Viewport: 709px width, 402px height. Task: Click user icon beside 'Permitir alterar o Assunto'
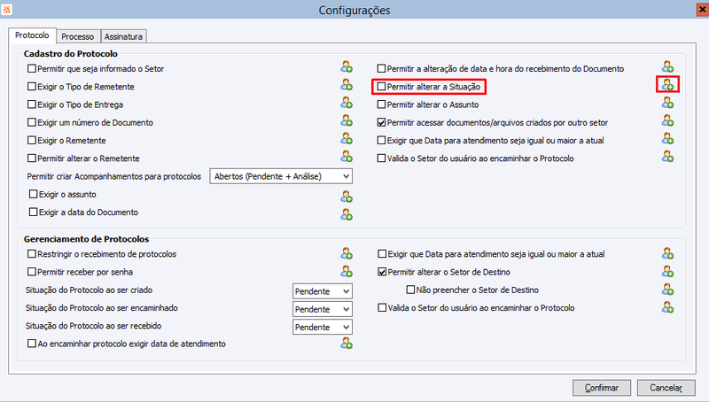pyautogui.click(x=668, y=103)
